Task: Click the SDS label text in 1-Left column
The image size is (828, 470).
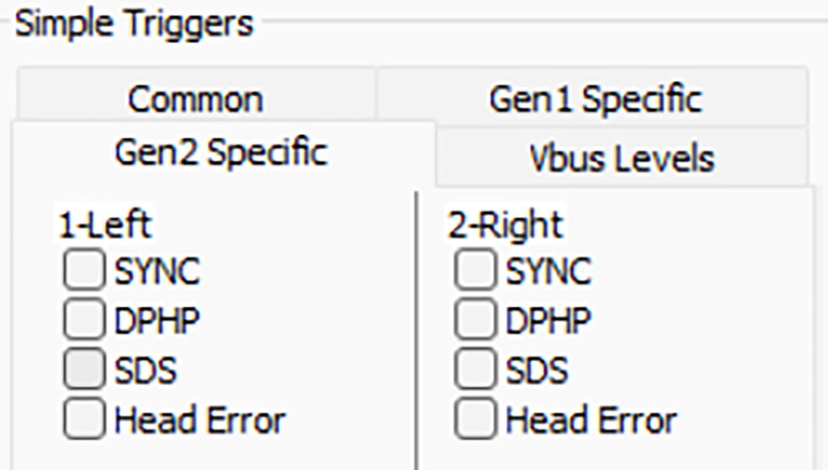Action: [x=145, y=370]
